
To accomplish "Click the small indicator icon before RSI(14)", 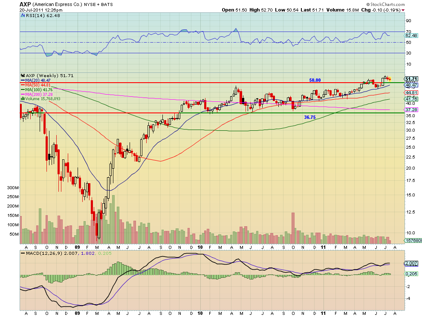I will 23,16.
